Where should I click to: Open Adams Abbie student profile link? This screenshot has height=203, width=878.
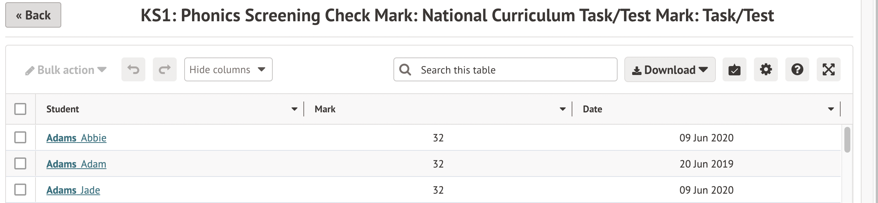76,138
